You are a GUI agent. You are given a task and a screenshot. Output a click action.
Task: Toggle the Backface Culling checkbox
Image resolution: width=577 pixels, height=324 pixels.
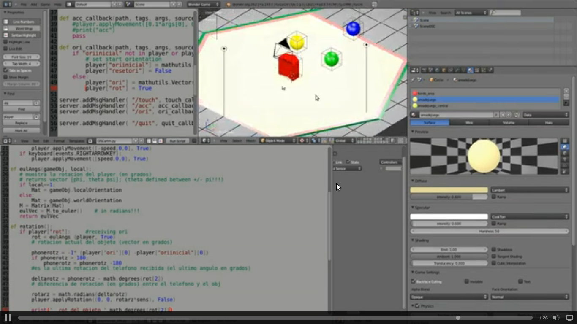point(413,281)
